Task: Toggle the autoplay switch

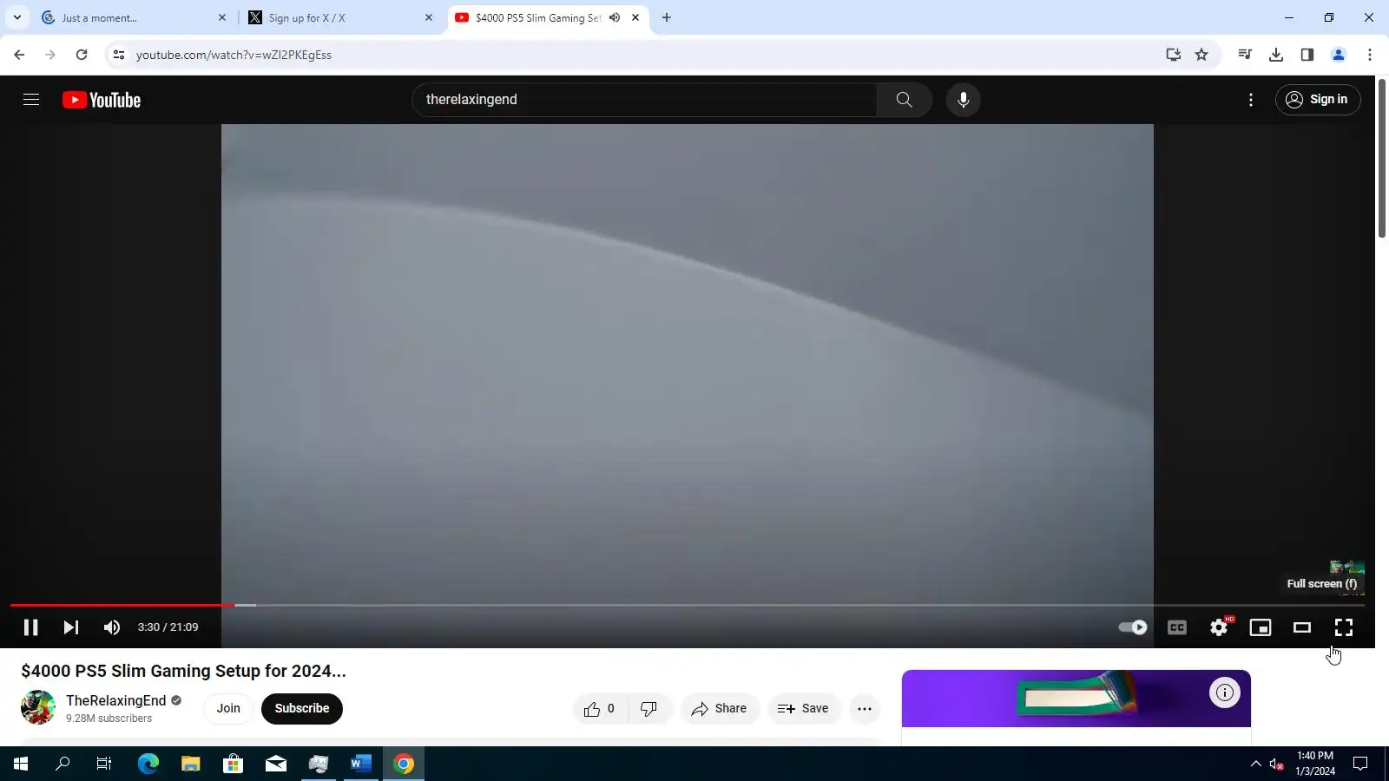Action: 1133,627
